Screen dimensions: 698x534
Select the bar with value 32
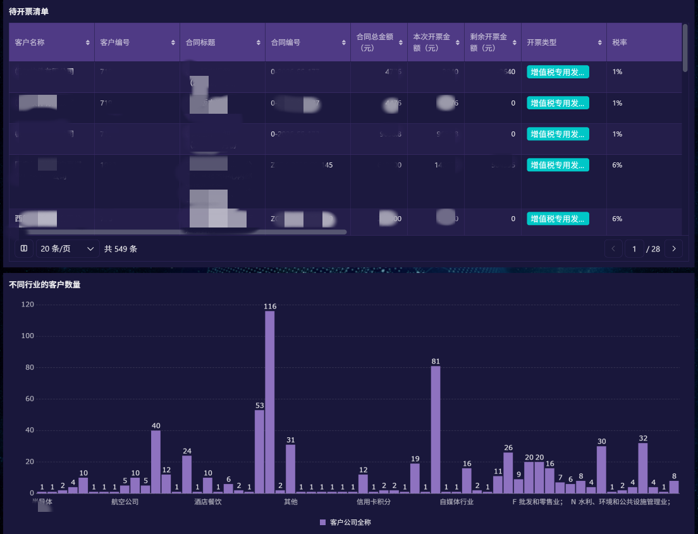(x=643, y=468)
